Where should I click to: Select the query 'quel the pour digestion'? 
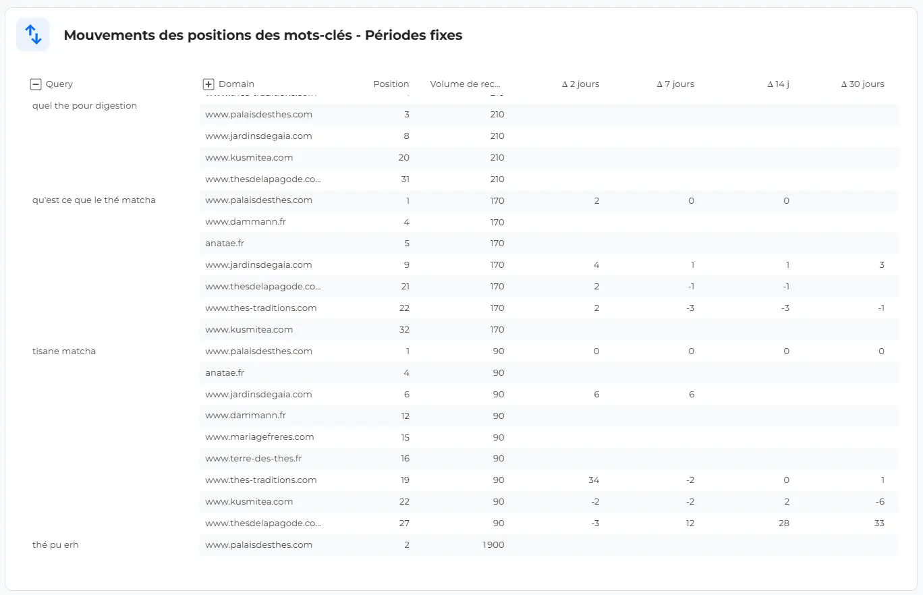coord(84,105)
